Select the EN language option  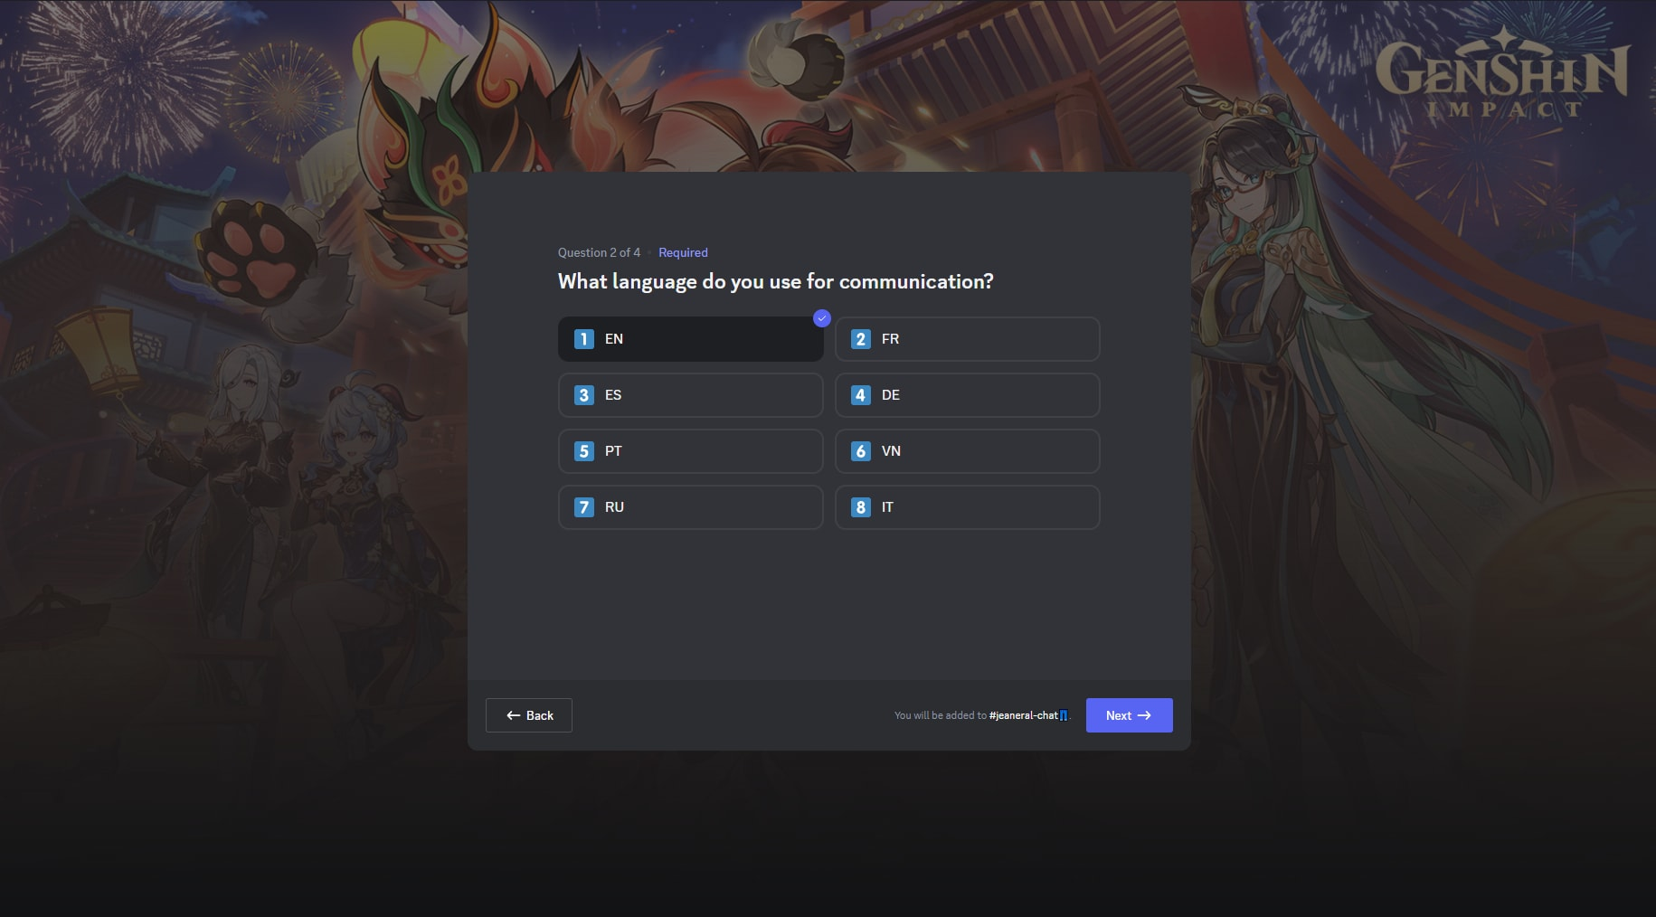[x=690, y=339]
